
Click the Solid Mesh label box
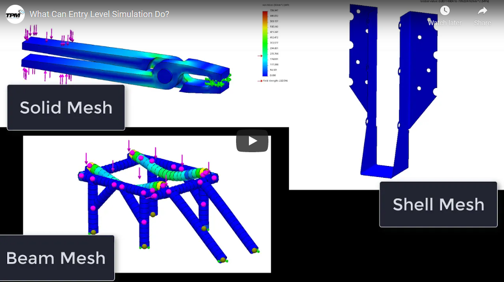[66, 107]
